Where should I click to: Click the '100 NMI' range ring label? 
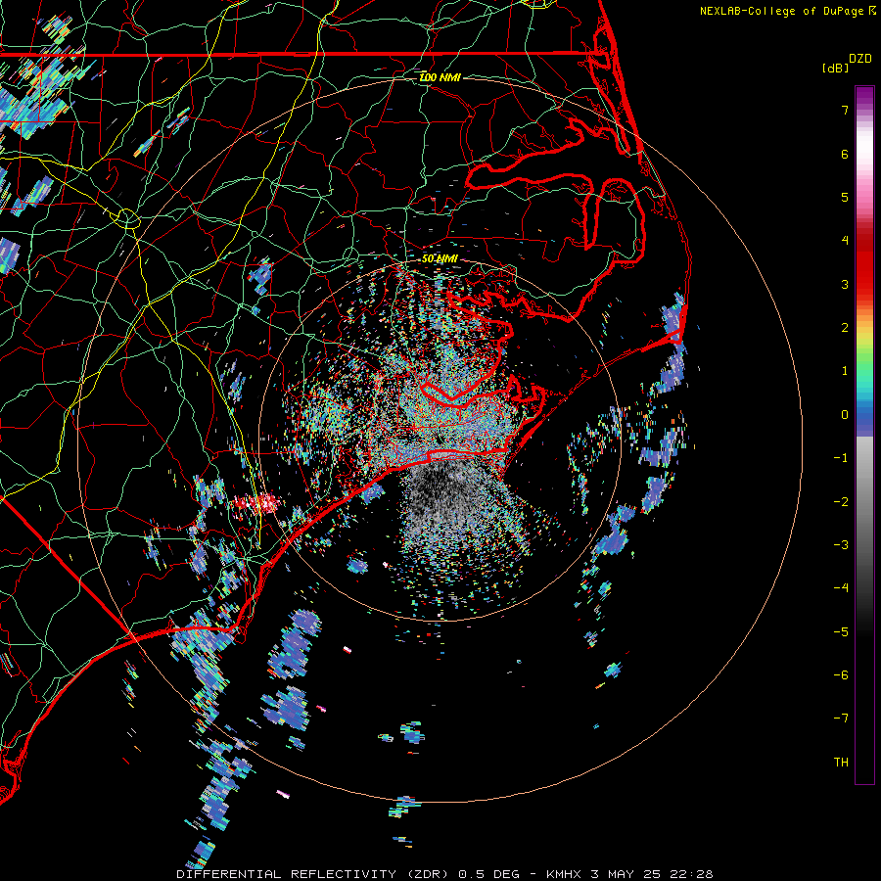coord(440,77)
